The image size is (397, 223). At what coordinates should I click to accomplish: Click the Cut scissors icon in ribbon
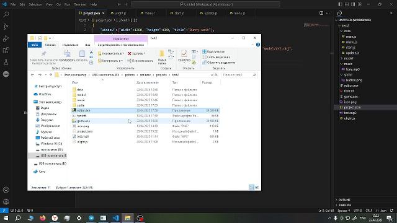[x=91, y=52]
